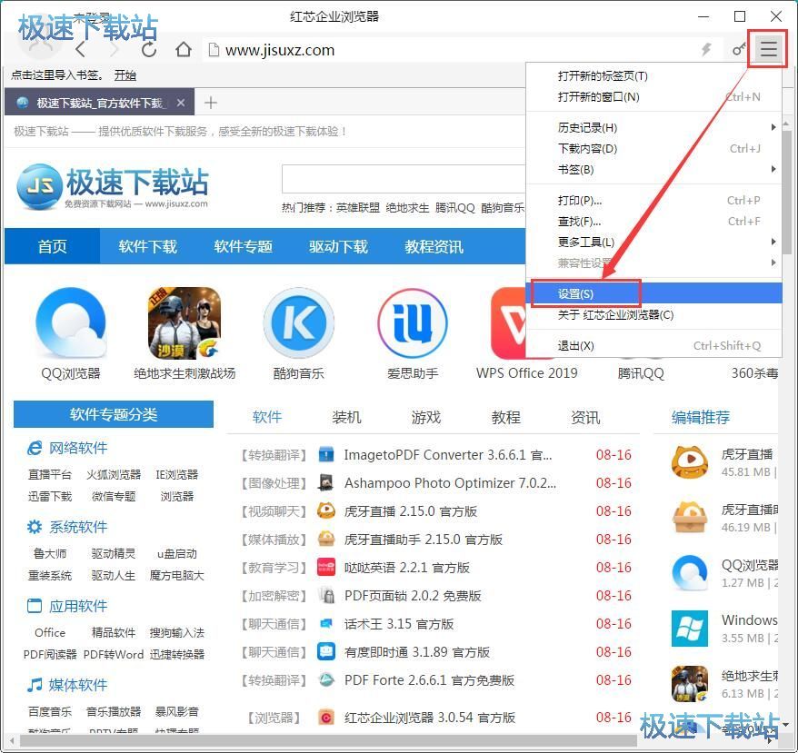Image resolution: width=798 pixels, height=753 pixels.
Task: Click the QQ浏览器 recommended thumbnail icon
Action: coord(690,573)
